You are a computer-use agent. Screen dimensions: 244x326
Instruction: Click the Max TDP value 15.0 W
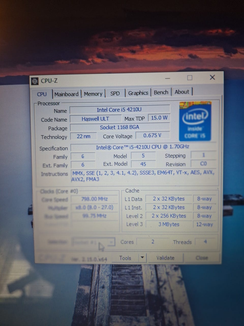tap(159, 118)
